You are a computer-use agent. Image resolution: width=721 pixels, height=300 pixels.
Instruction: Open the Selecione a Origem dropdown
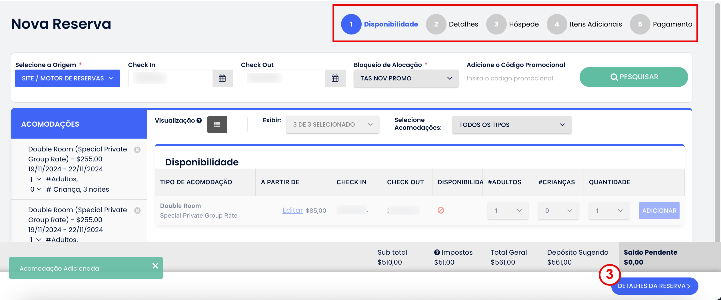click(67, 78)
